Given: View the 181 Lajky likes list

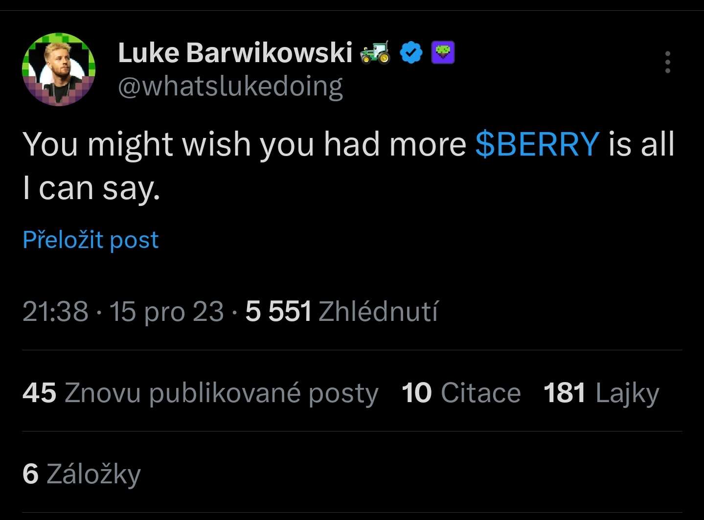Looking at the screenshot, I should 601,393.
